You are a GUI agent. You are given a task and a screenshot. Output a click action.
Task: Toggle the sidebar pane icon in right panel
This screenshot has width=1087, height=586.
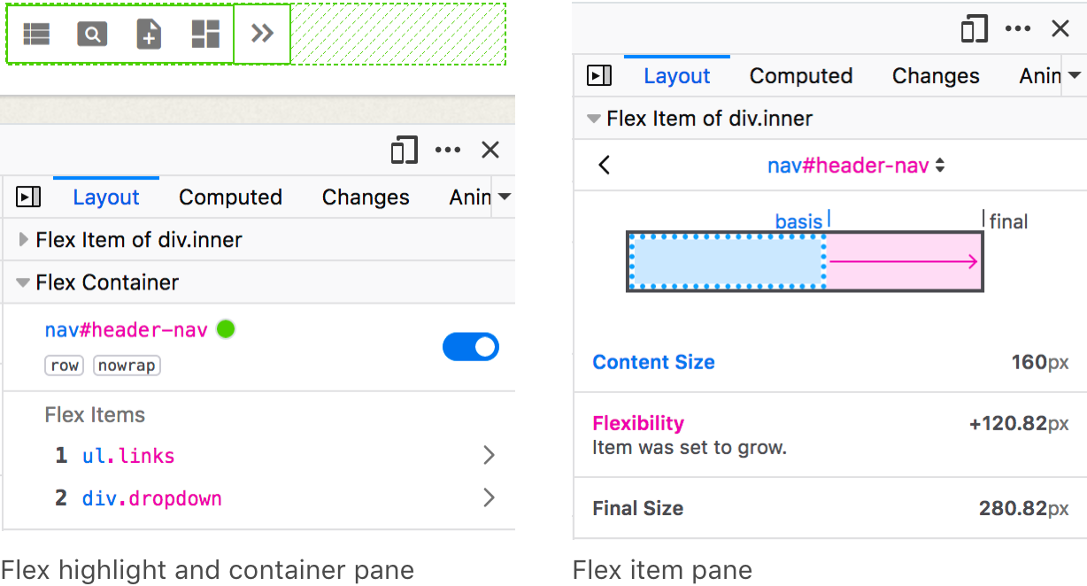pyautogui.click(x=599, y=76)
